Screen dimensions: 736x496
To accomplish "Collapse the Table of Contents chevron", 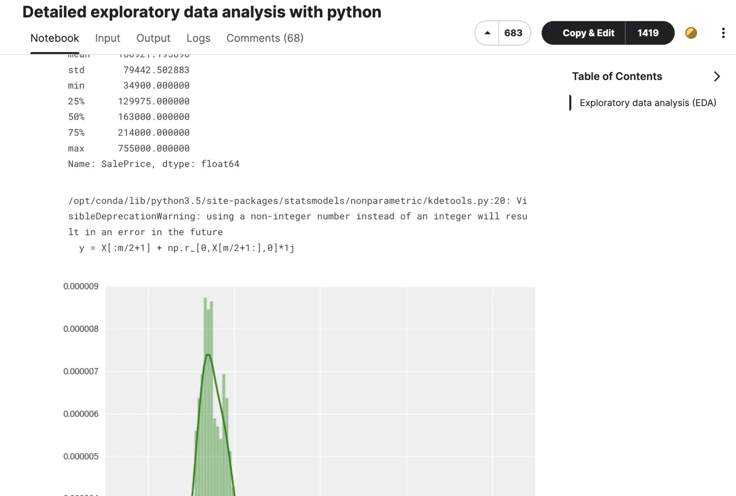I will (716, 76).
